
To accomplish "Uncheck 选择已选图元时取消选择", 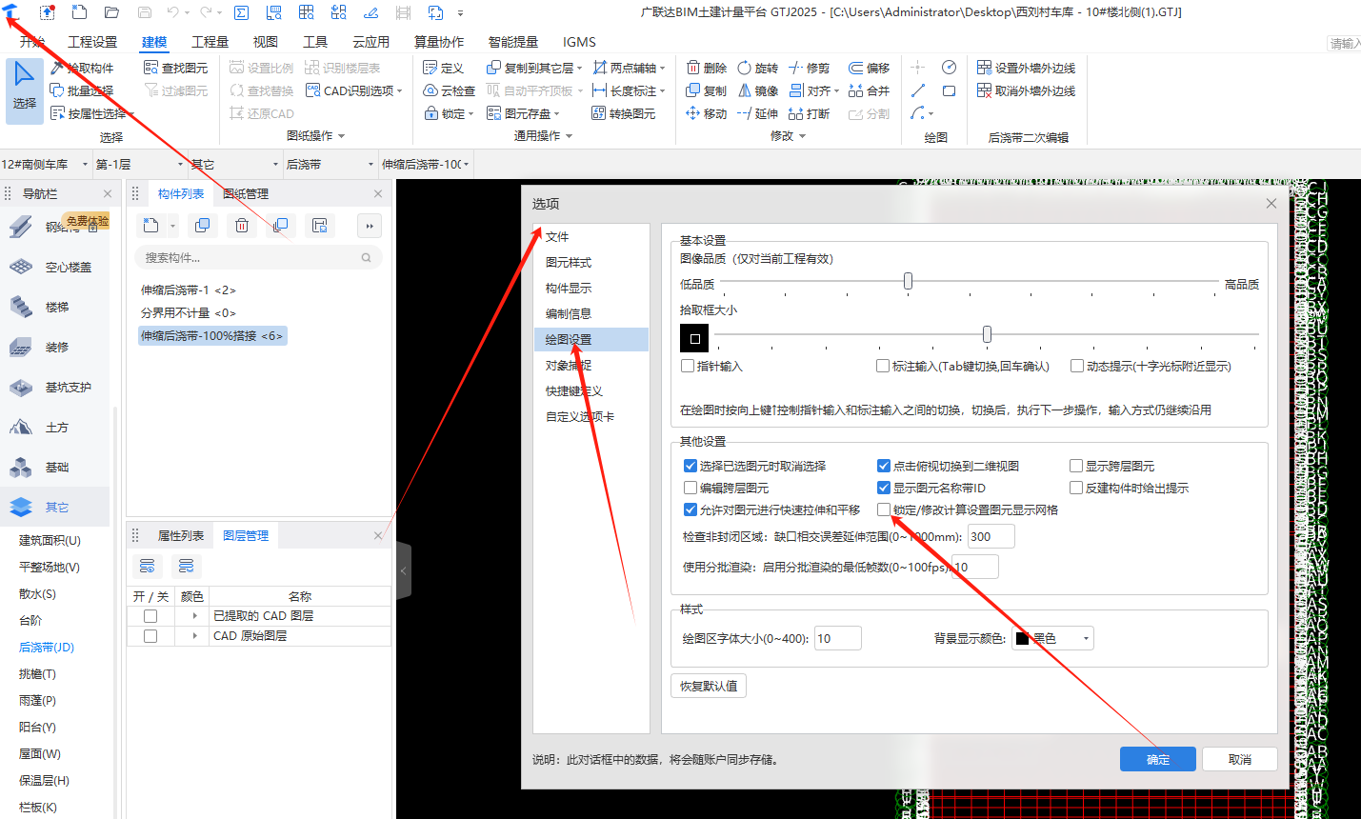I will coord(691,466).
